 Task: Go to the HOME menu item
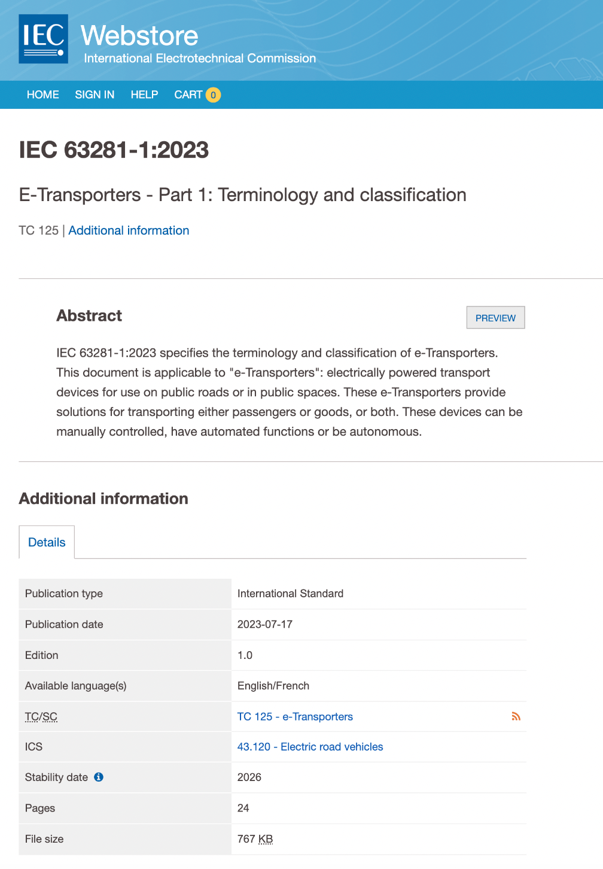(x=43, y=95)
